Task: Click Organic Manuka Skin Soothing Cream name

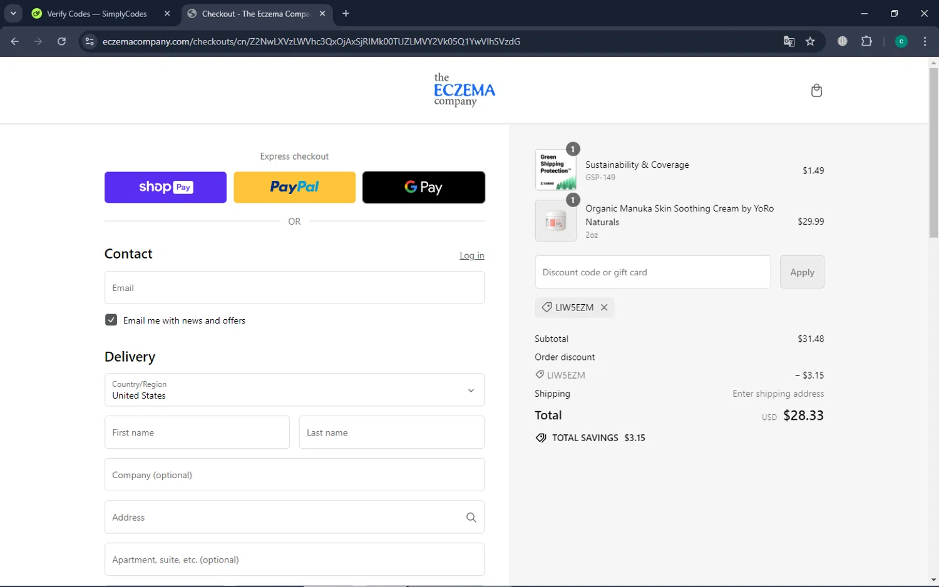Action: 680,215
